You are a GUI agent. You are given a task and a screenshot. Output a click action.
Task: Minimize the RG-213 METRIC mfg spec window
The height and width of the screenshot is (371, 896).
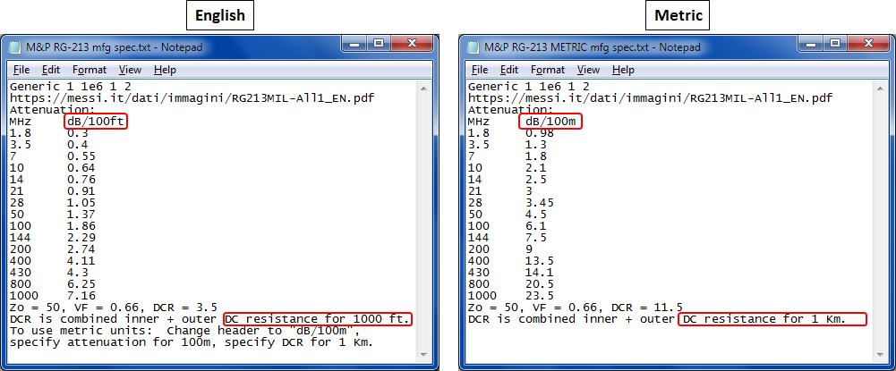click(812, 44)
